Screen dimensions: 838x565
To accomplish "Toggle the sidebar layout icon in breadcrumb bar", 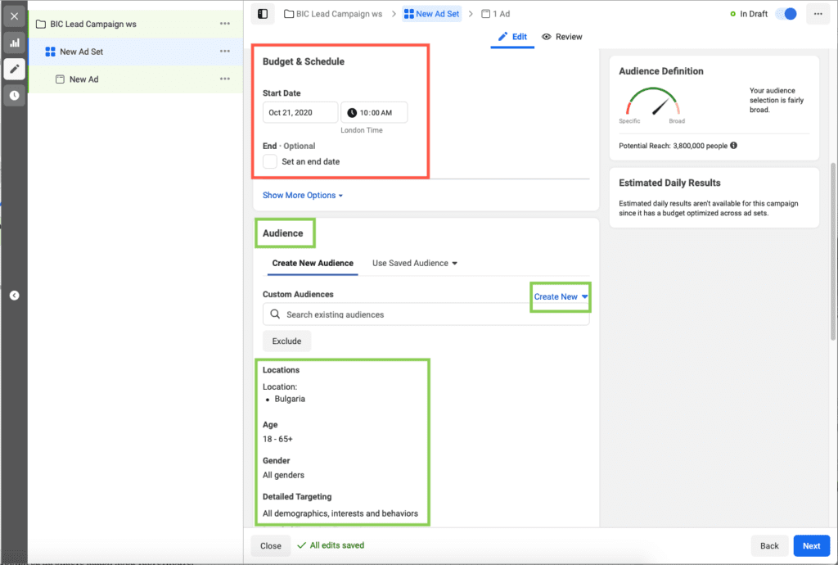I will pos(262,14).
